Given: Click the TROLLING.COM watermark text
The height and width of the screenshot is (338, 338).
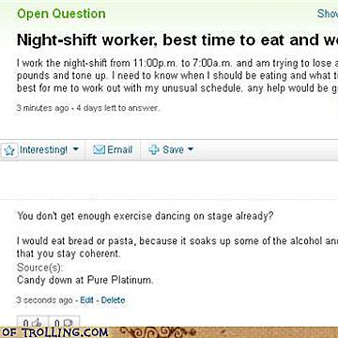Looking at the screenshot, I should (x=54, y=332).
